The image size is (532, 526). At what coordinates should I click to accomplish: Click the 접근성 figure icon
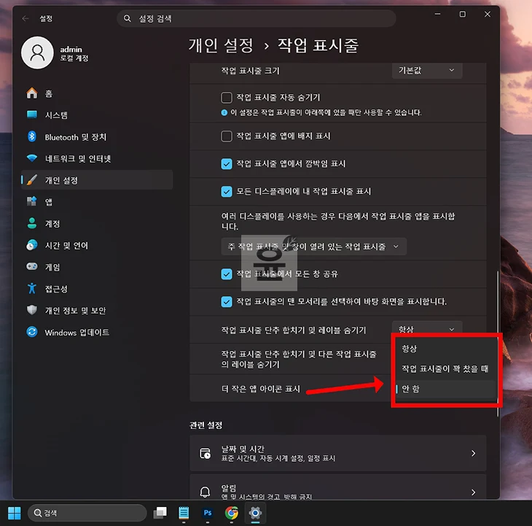(x=32, y=288)
